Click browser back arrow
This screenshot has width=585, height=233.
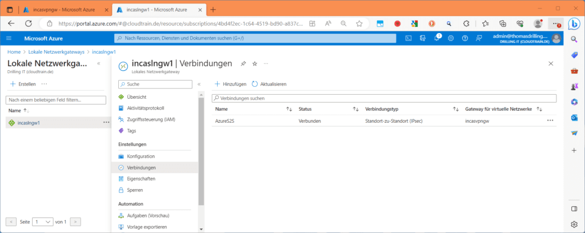[x=11, y=23]
